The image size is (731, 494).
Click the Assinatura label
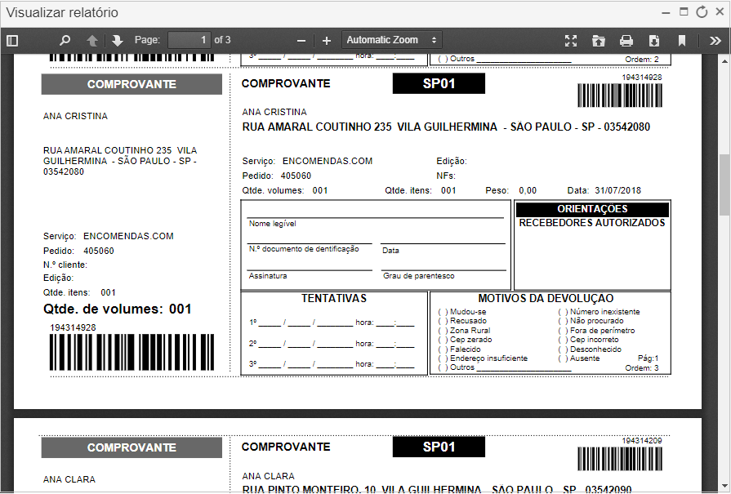tap(268, 276)
